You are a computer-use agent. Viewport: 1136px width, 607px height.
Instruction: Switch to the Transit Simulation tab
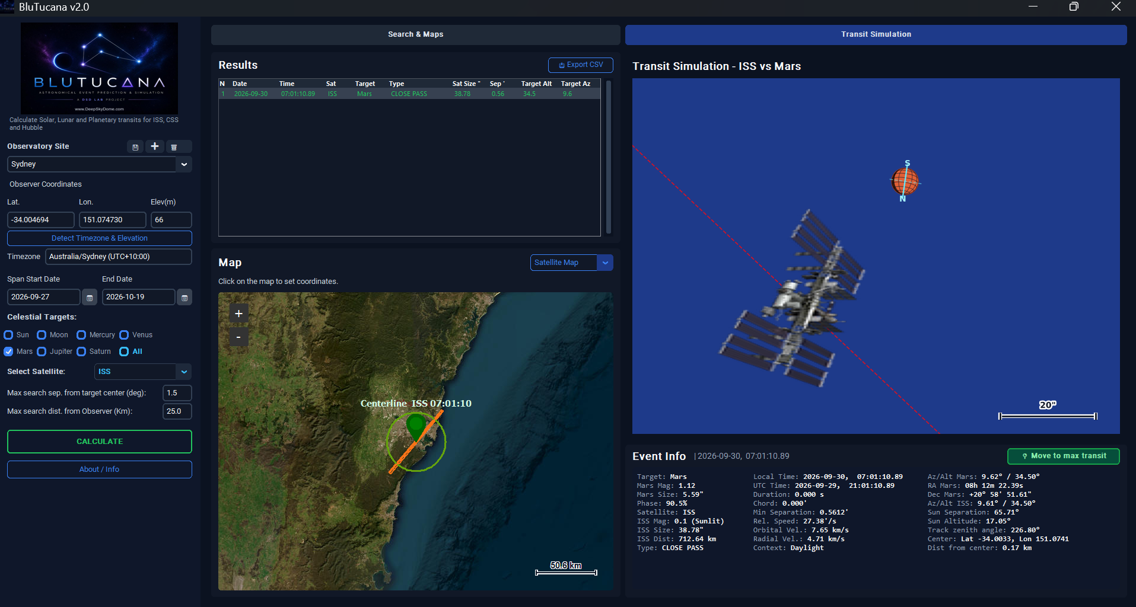coord(876,34)
